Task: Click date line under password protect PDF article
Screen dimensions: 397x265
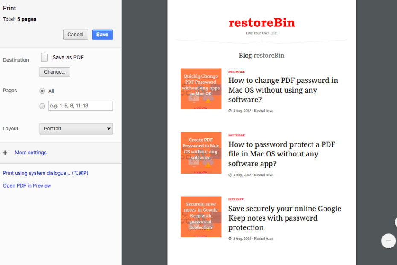Action: (x=251, y=175)
